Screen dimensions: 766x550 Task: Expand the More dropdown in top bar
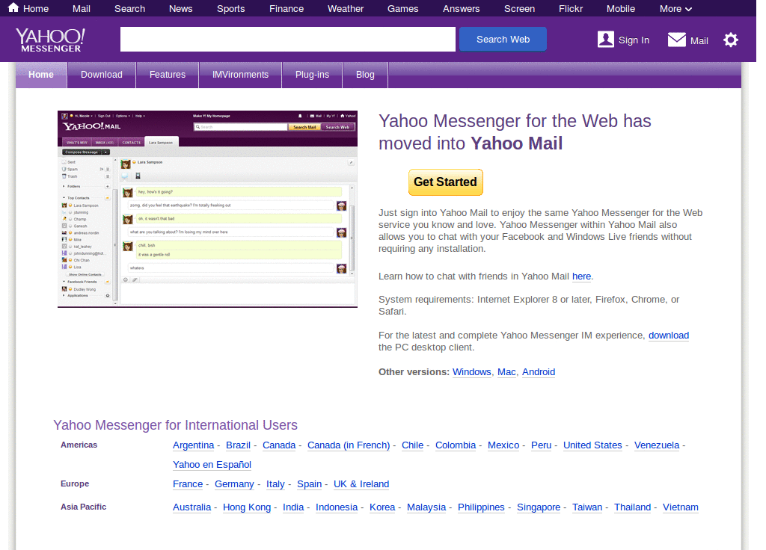pos(675,9)
